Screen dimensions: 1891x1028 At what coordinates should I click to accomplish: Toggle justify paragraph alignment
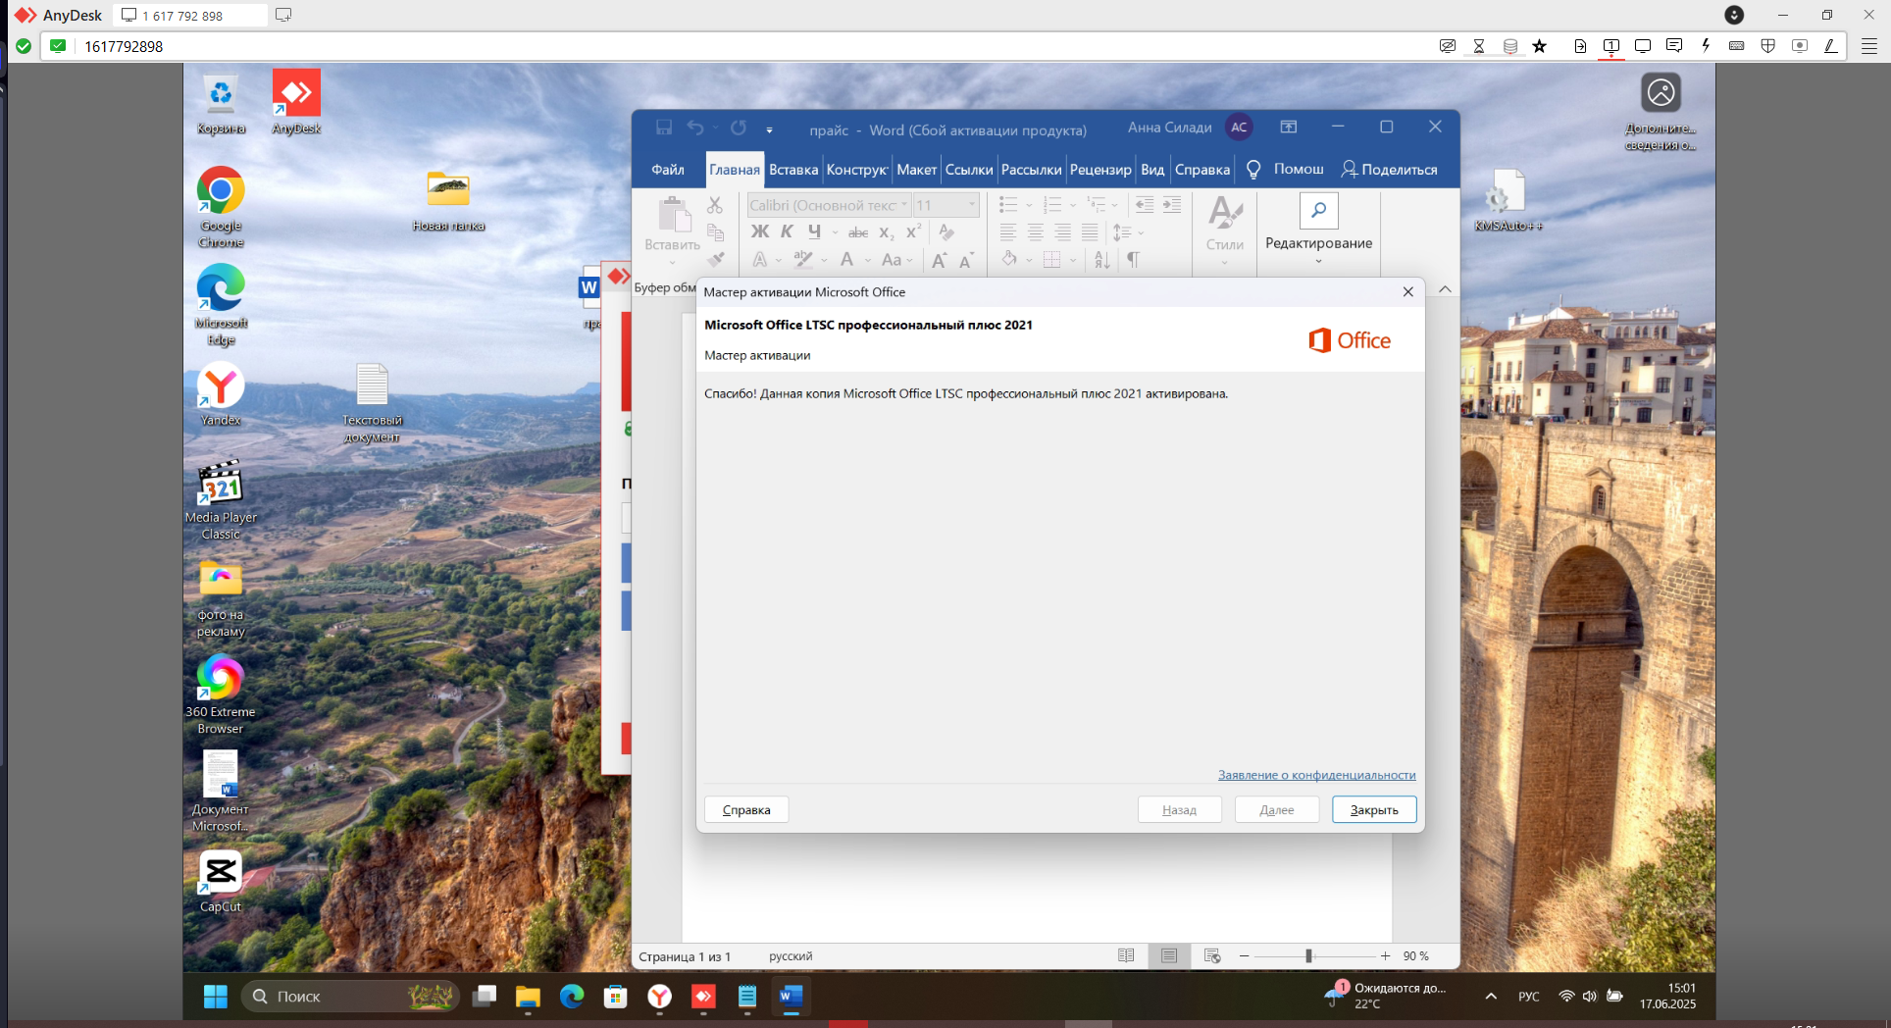(x=1090, y=232)
